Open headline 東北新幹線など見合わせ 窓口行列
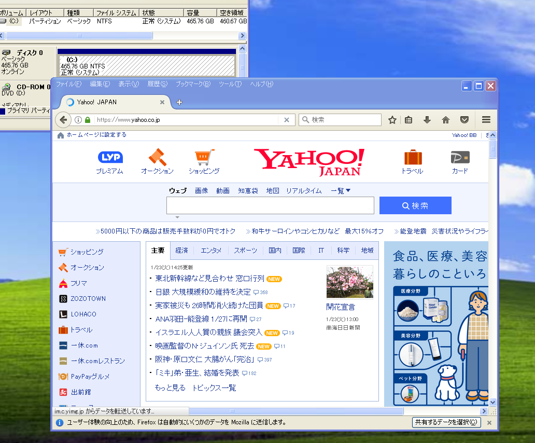The height and width of the screenshot is (443, 535). [209, 279]
